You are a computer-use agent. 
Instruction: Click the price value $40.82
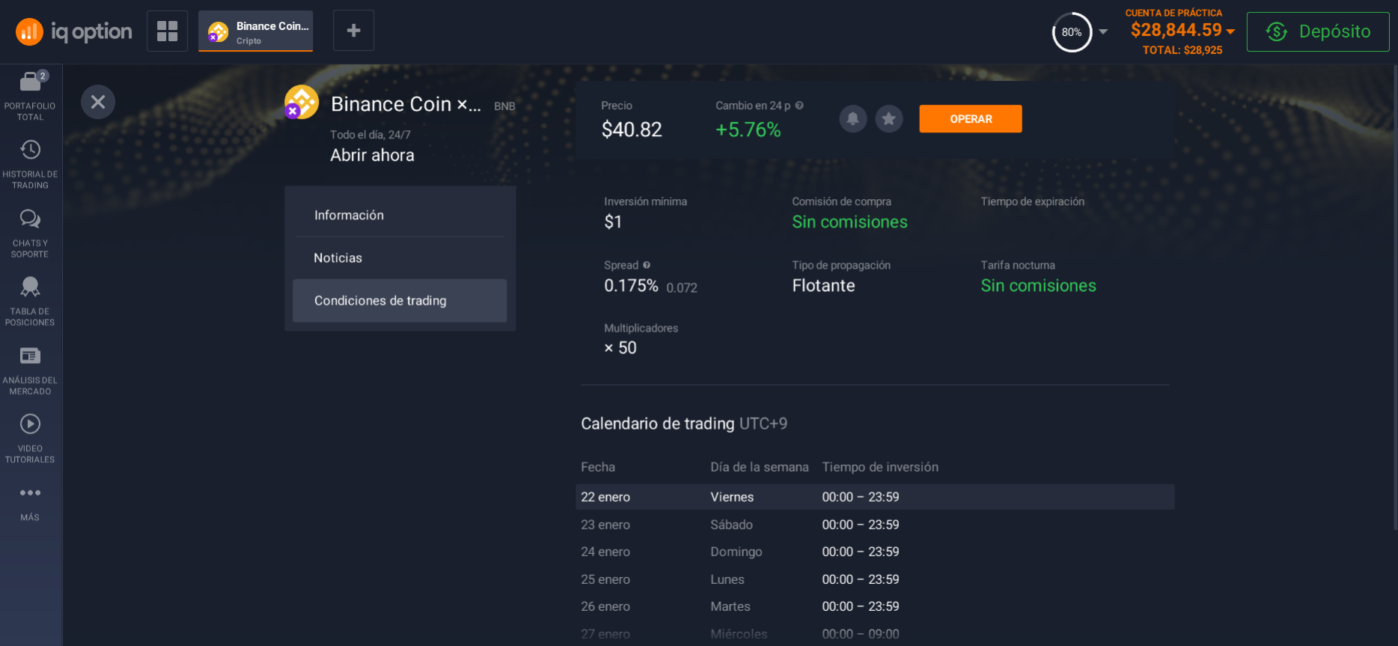[632, 129]
